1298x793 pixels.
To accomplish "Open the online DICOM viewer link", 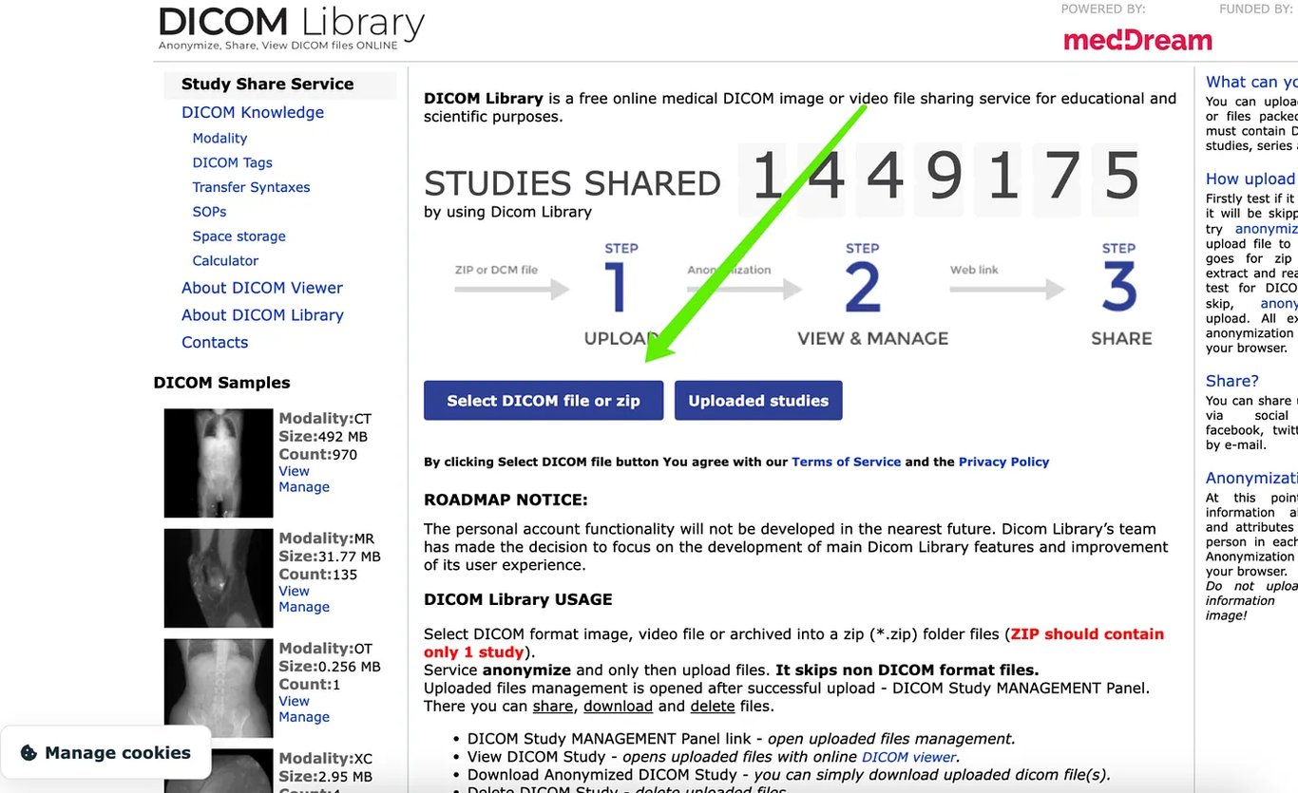I will 907,758.
